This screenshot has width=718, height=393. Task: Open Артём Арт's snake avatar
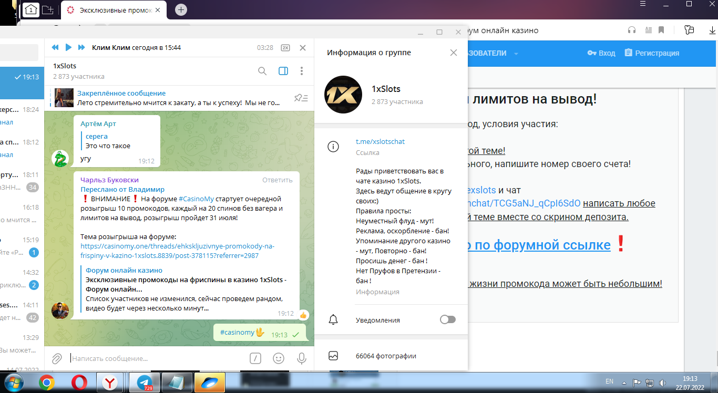click(x=60, y=158)
